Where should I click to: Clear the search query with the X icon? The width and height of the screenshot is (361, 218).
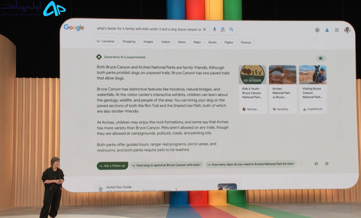(204, 29)
